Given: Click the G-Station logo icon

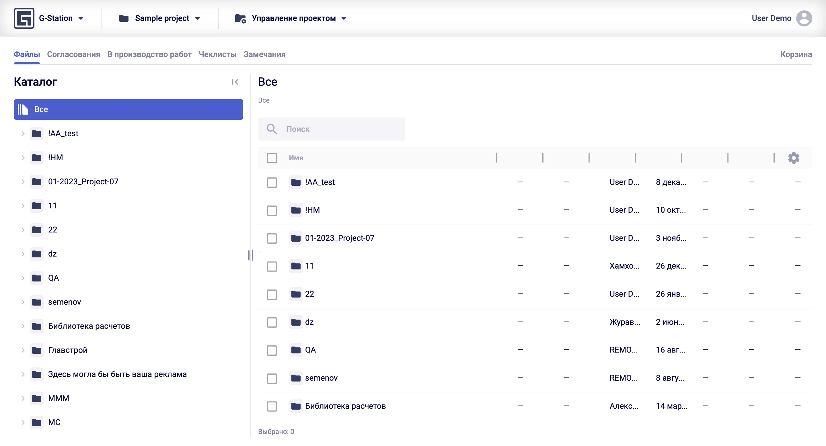Looking at the screenshot, I should click(24, 18).
